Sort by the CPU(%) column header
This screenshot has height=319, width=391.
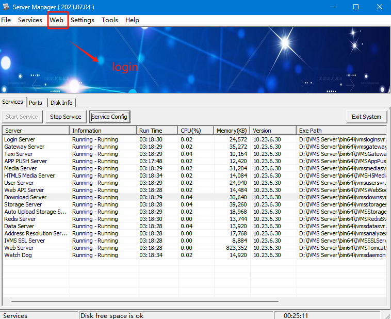click(195, 131)
